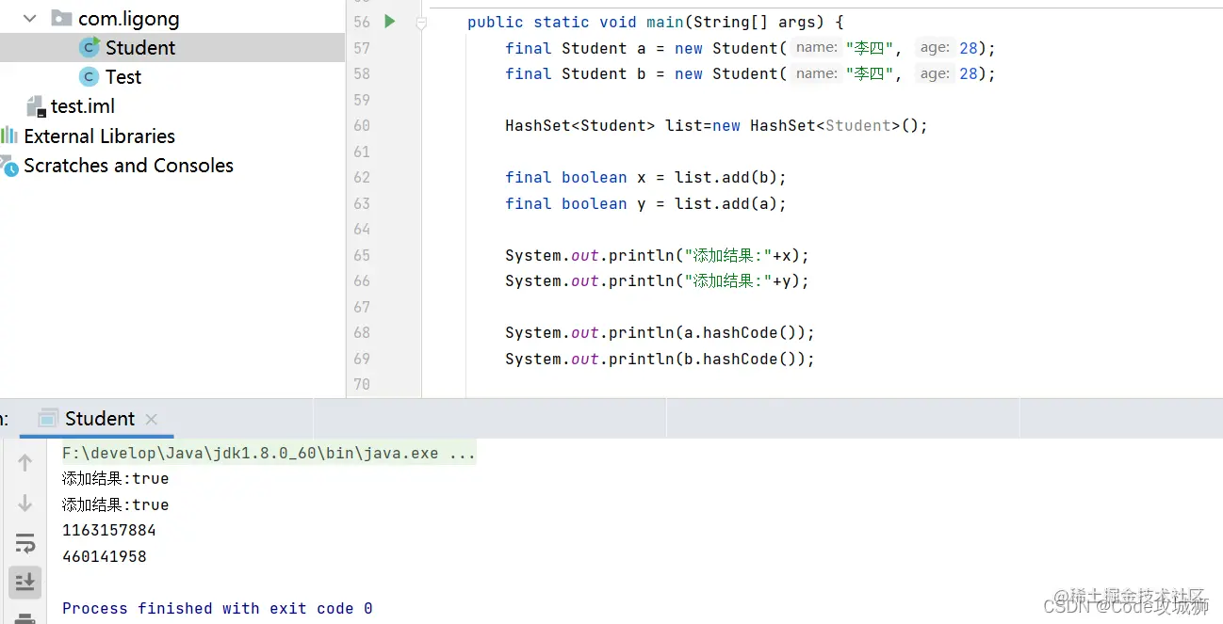Screen dimensions: 1223x624
Task: Click the age: hint on the Student b line
Action: (935, 73)
